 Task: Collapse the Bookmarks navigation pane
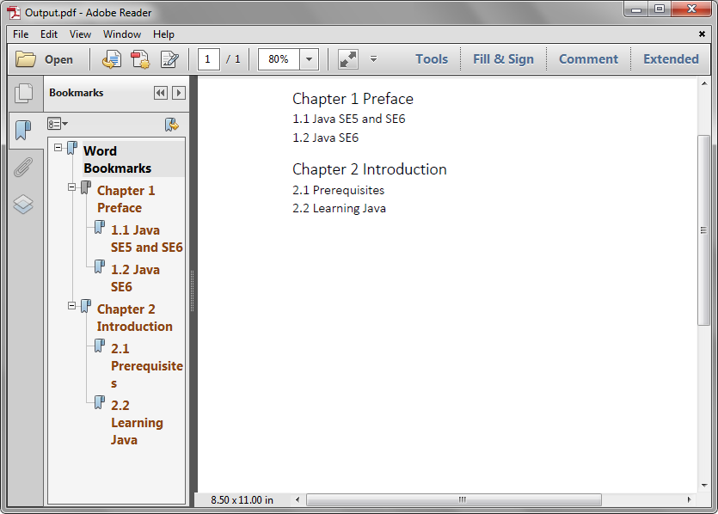click(161, 93)
